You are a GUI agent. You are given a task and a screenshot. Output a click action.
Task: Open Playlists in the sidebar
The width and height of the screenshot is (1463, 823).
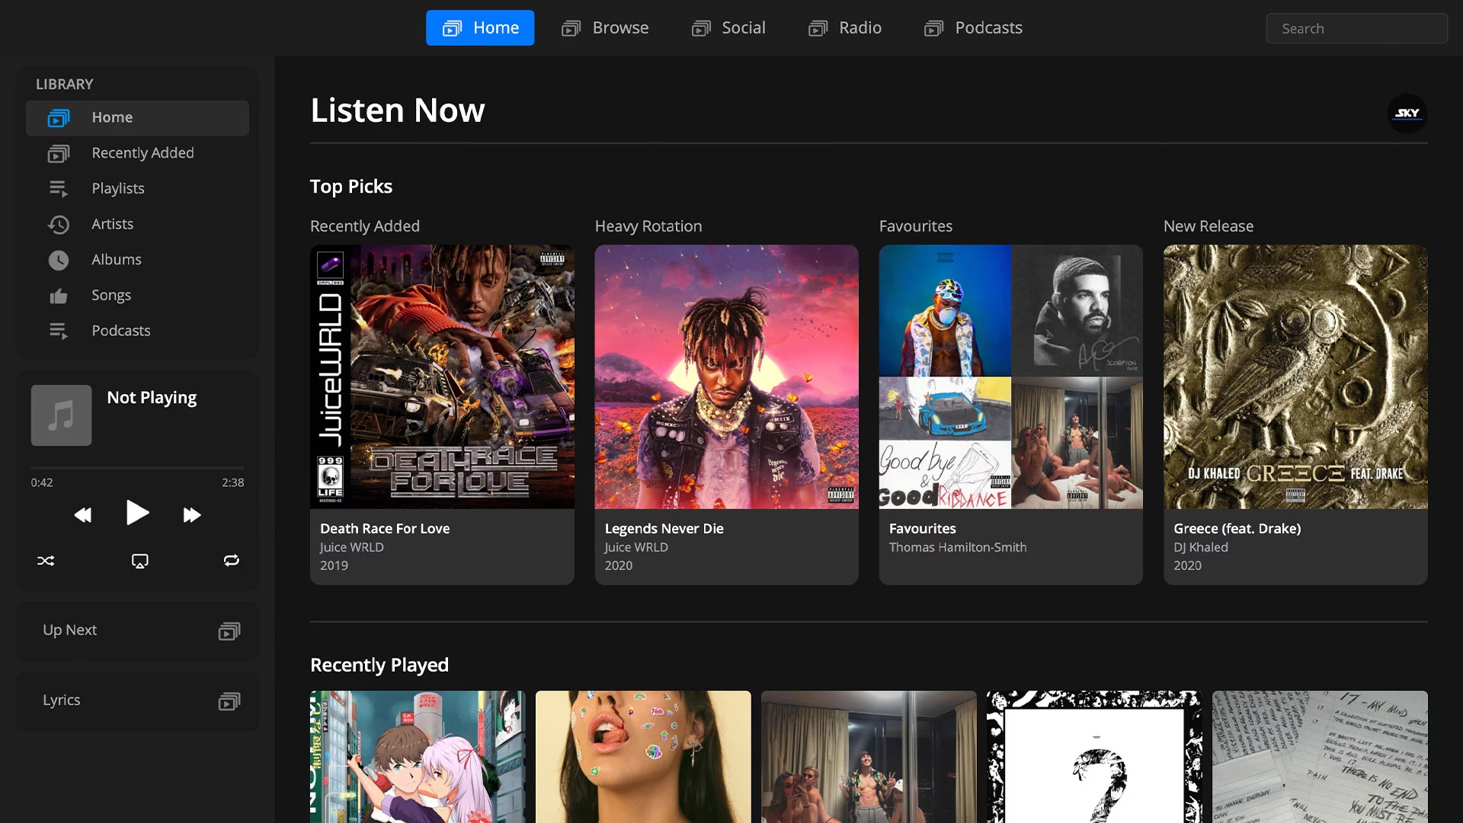(137, 189)
